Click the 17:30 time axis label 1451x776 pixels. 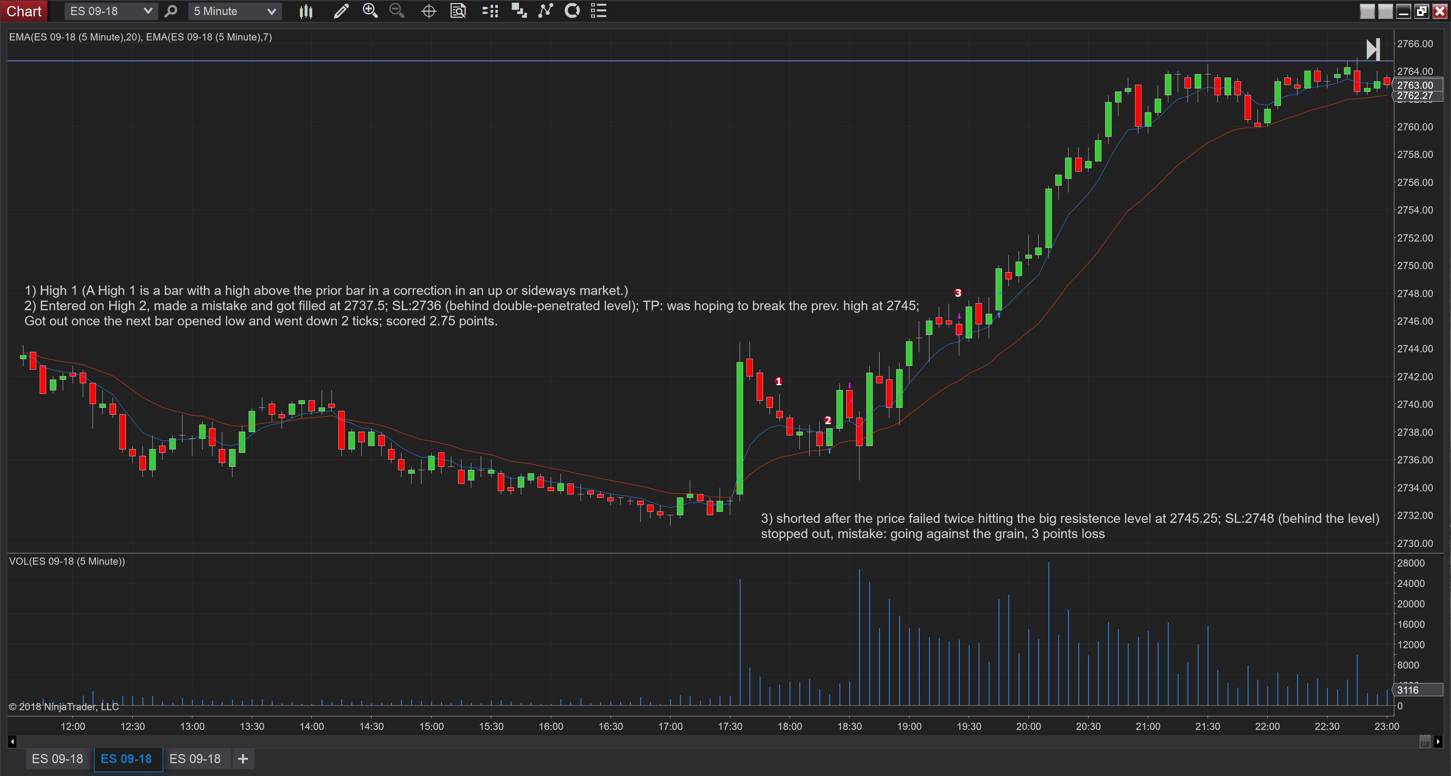point(730,726)
